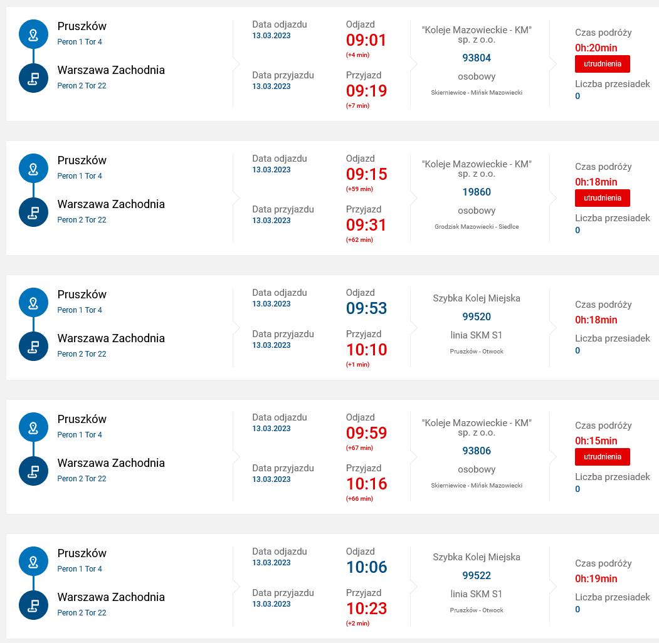The width and height of the screenshot is (659, 643).
Task: Click Grodzisk Mazowiecki - Siedlce route text
Action: pos(477,226)
